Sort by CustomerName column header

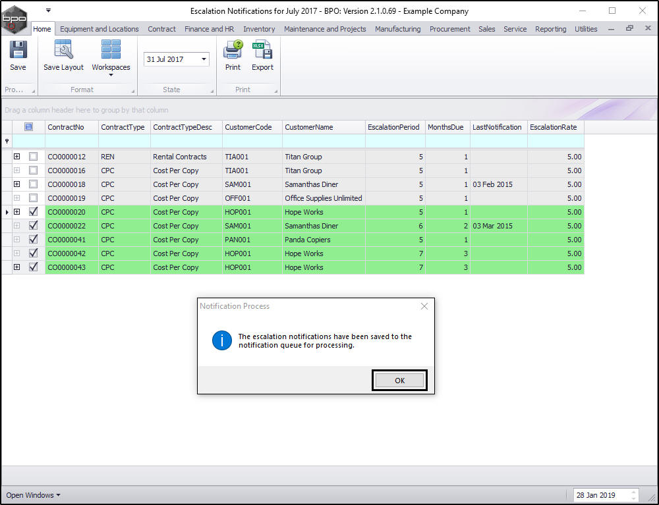click(x=324, y=127)
